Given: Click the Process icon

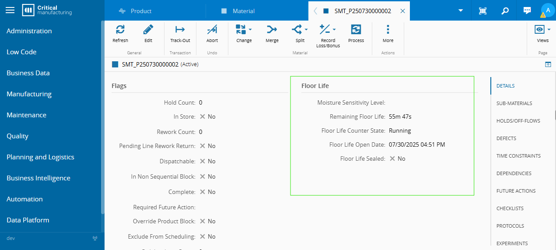Looking at the screenshot, I should click(x=356, y=30).
